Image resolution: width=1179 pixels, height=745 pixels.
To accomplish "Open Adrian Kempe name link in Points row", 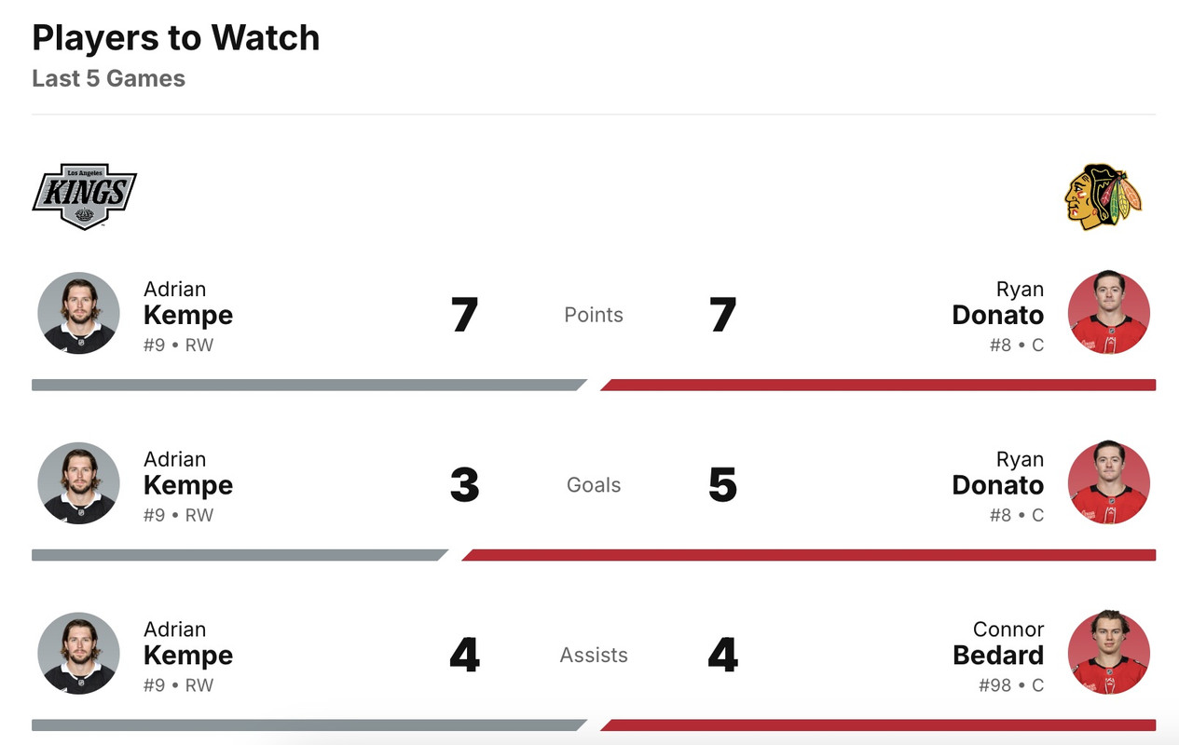I will (187, 304).
